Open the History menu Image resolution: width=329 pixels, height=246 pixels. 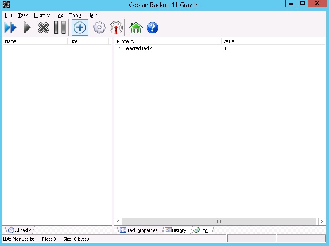pos(42,15)
